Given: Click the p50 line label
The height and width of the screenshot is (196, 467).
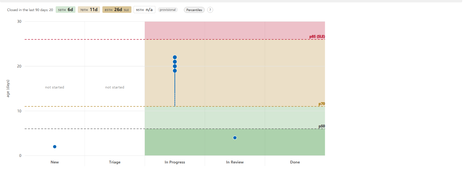Looking at the screenshot, I should 322,126.
